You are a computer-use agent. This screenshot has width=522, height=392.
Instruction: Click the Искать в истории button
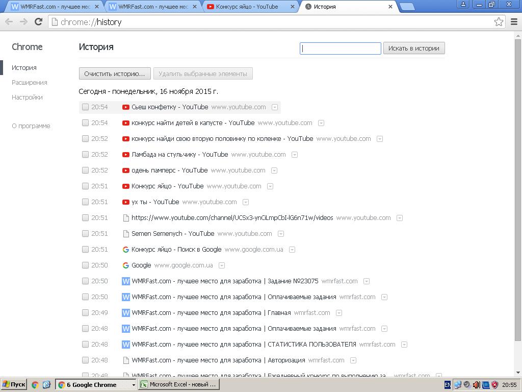coord(414,48)
